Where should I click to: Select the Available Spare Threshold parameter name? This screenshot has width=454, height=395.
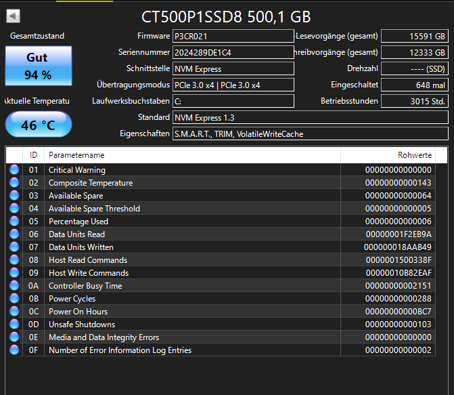94,209
